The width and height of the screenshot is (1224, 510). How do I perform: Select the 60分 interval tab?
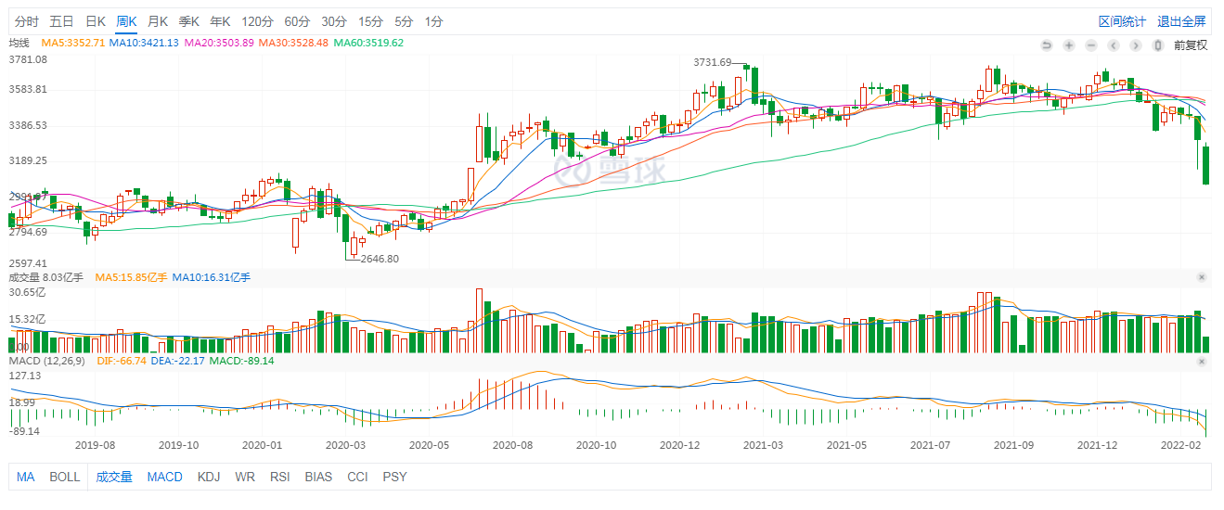297,21
